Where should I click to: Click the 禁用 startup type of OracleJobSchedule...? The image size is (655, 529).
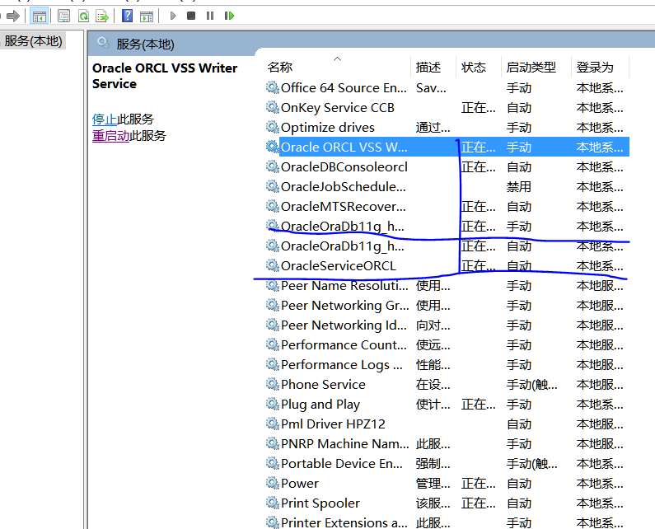point(519,187)
